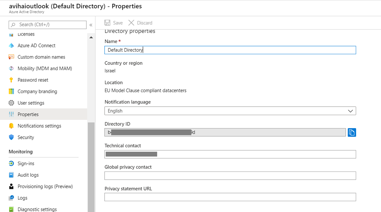Click the Audit logs icon
The image size is (381, 212).
11,175
